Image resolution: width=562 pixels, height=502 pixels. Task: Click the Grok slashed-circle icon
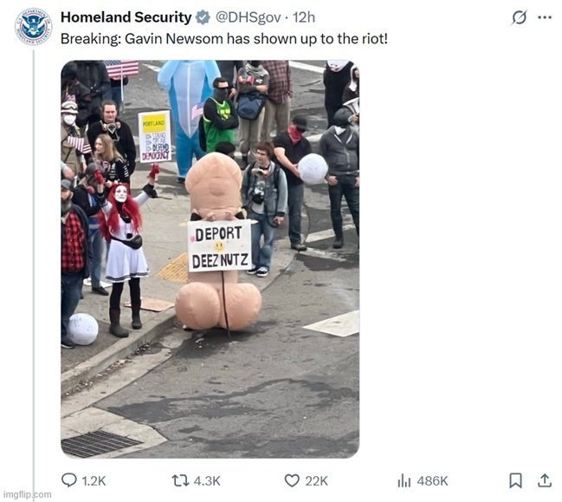(519, 17)
